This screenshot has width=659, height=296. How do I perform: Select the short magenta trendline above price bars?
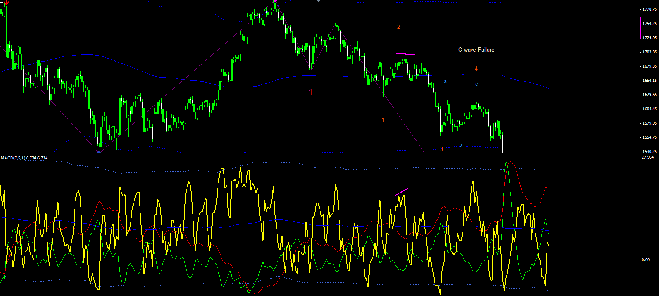tap(403, 54)
